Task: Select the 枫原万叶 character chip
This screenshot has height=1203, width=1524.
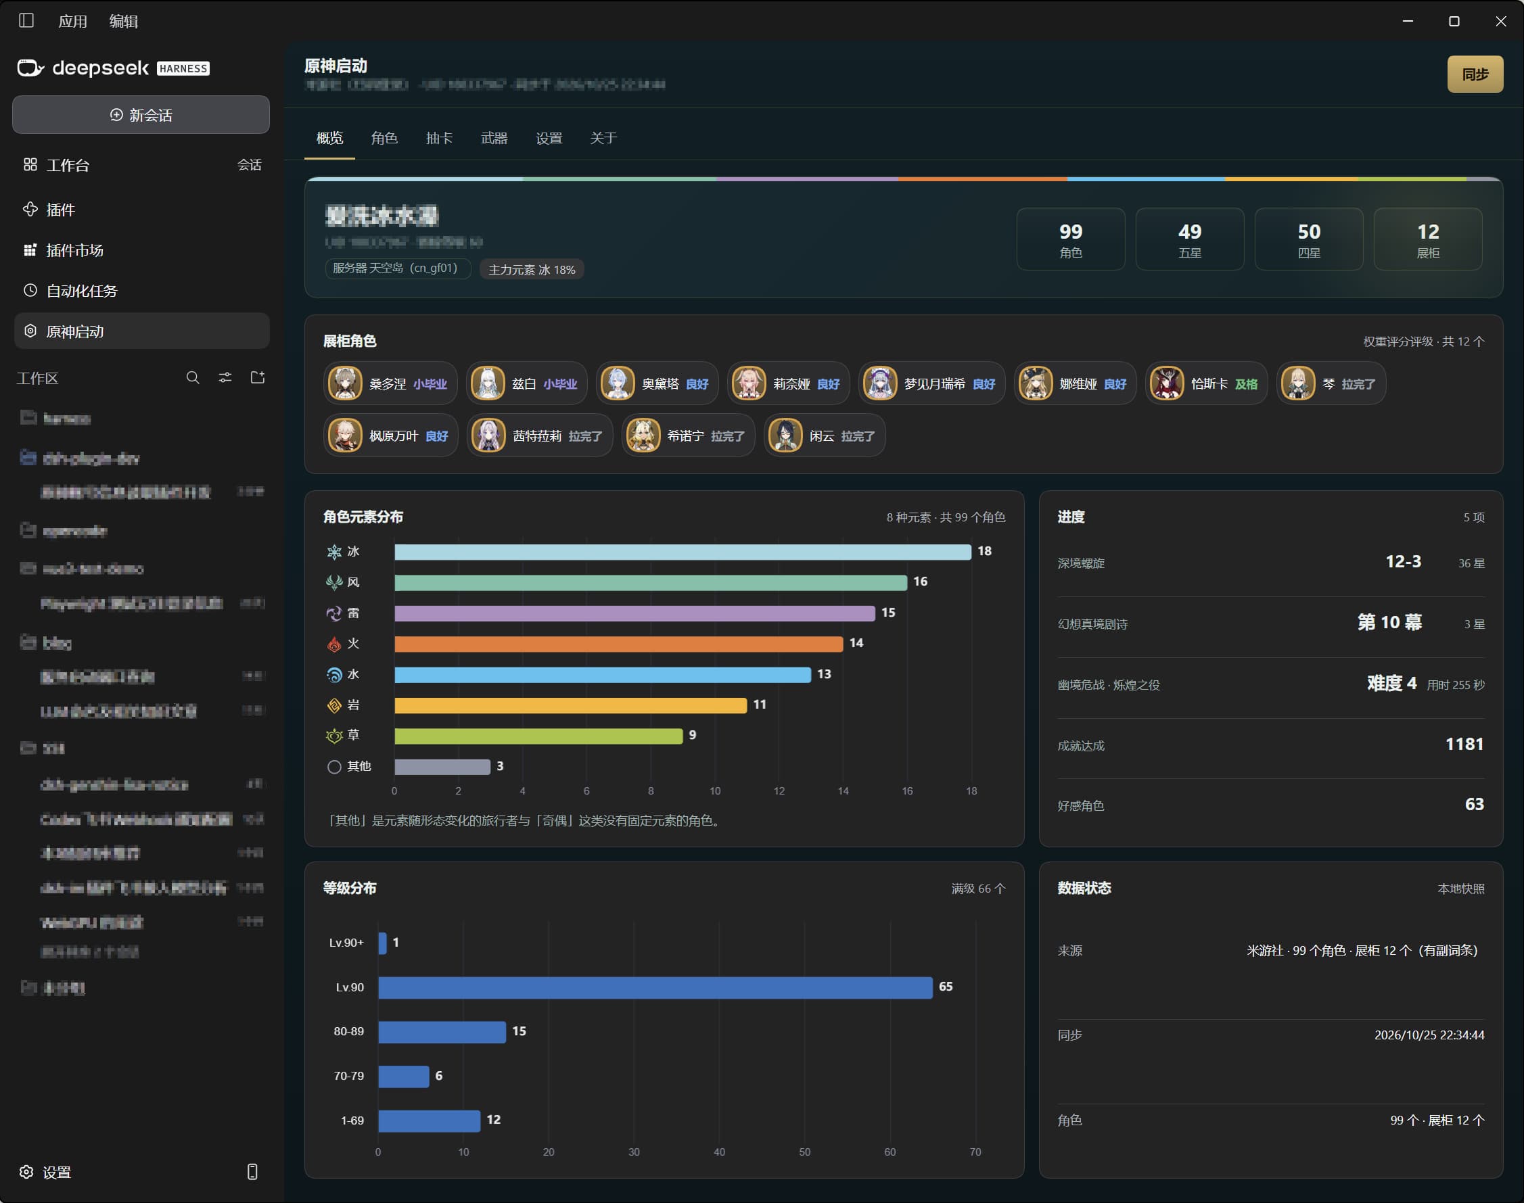Action: tap(390, 435)
